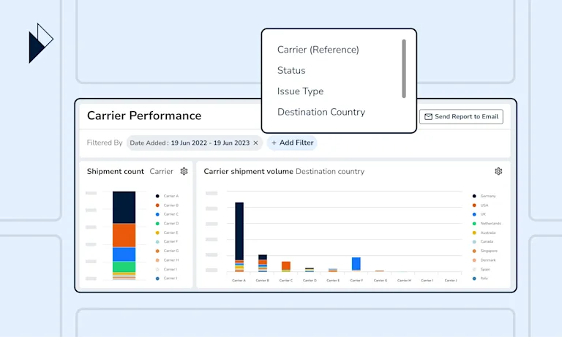The image size is (562, 337).
Task: Toggle Carrier I legend entry
Action: click(167, 269)
